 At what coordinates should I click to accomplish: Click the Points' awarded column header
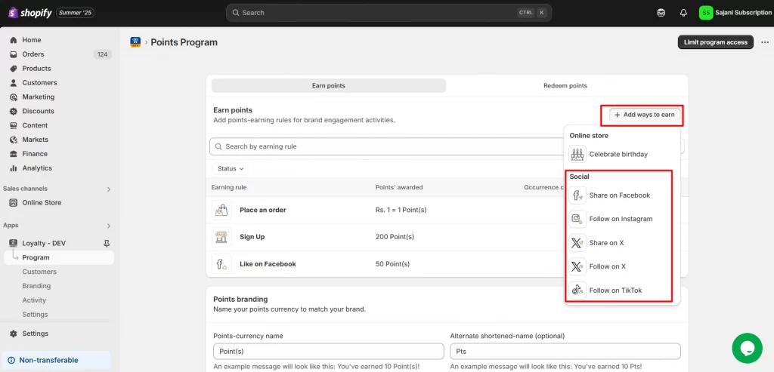[399, 187]
